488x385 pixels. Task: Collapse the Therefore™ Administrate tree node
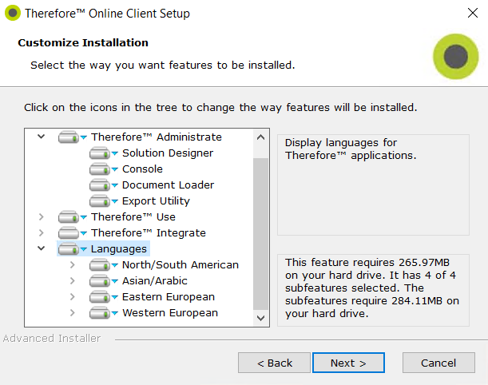(41, 137)
